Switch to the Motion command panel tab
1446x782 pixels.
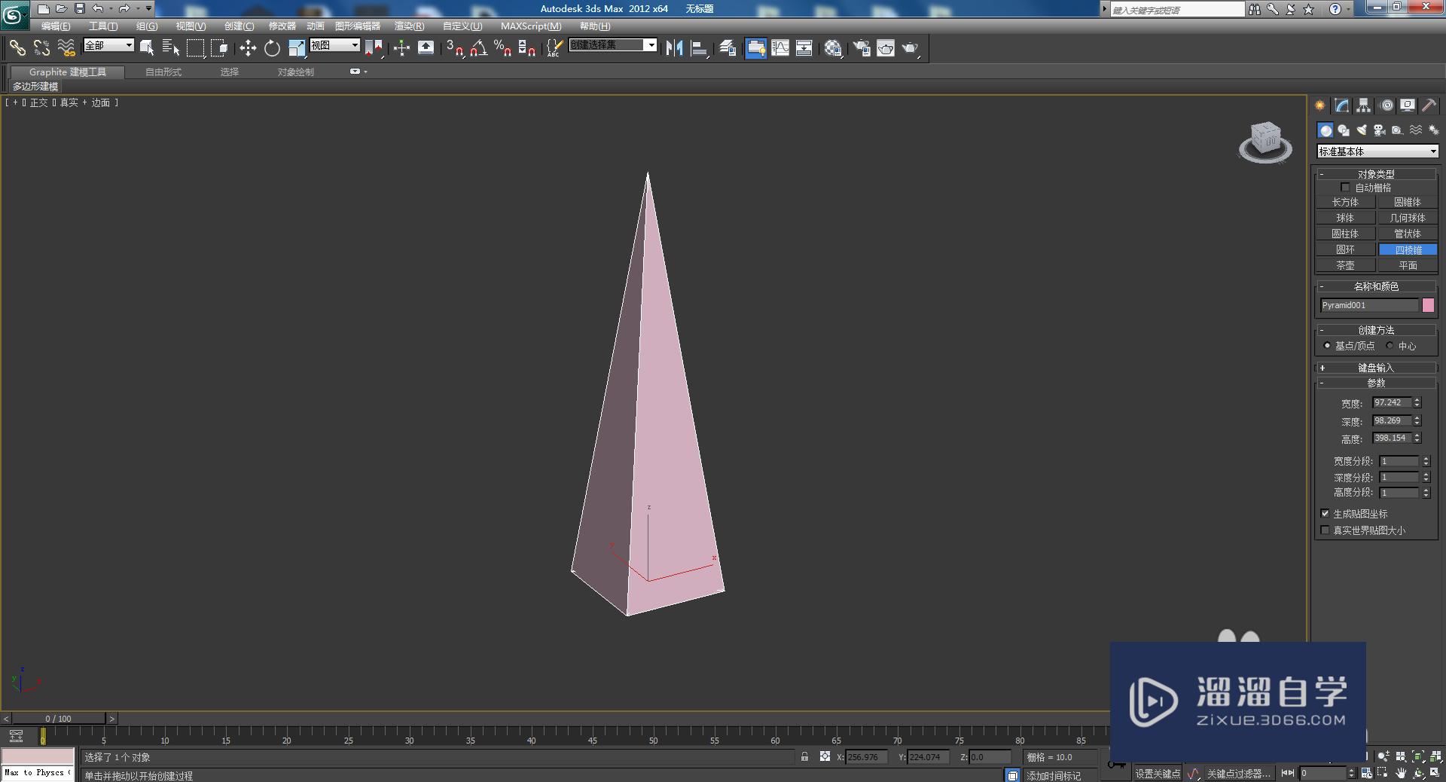click(x=1387, y=105)
